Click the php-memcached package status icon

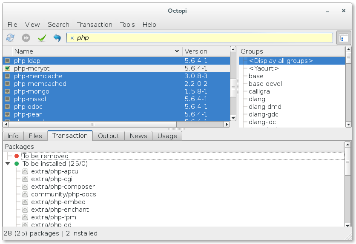click(x=7, y=84)
